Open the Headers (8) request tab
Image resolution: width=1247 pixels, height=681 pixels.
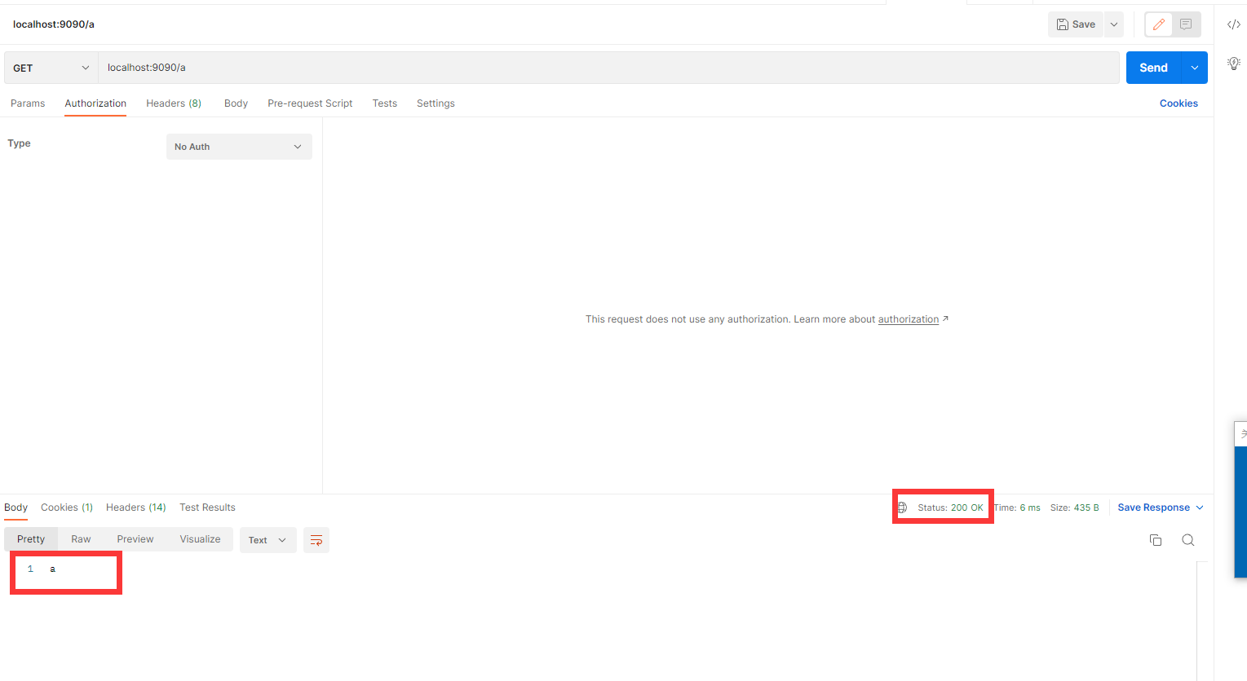174,103
